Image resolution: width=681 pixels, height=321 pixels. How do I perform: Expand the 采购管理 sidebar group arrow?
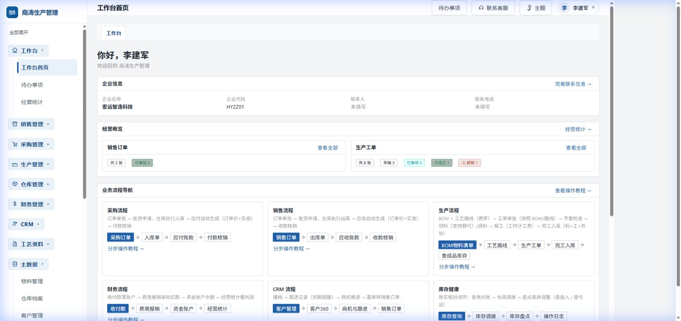pyautogui.click(x=48, y=144)
